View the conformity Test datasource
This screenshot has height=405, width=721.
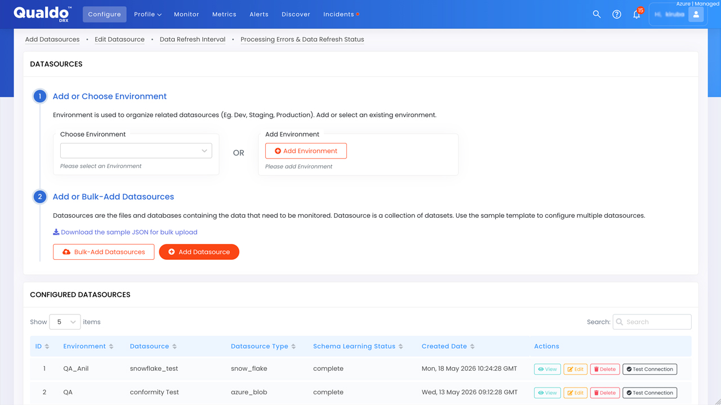coord(547,393)
